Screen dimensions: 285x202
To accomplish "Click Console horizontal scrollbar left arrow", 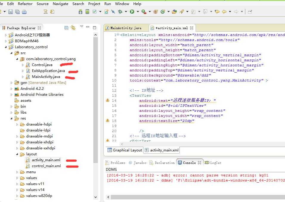I will coord(108,197).
